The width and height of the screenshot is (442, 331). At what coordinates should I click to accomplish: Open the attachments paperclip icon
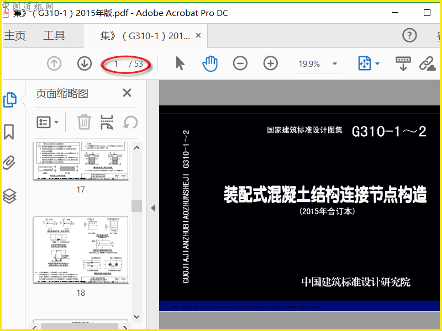pyautogui.click(x=9, y=162)
